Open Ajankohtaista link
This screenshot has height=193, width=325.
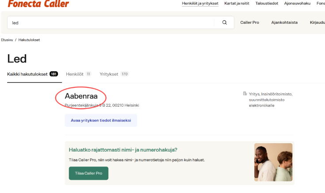point(284,22)
